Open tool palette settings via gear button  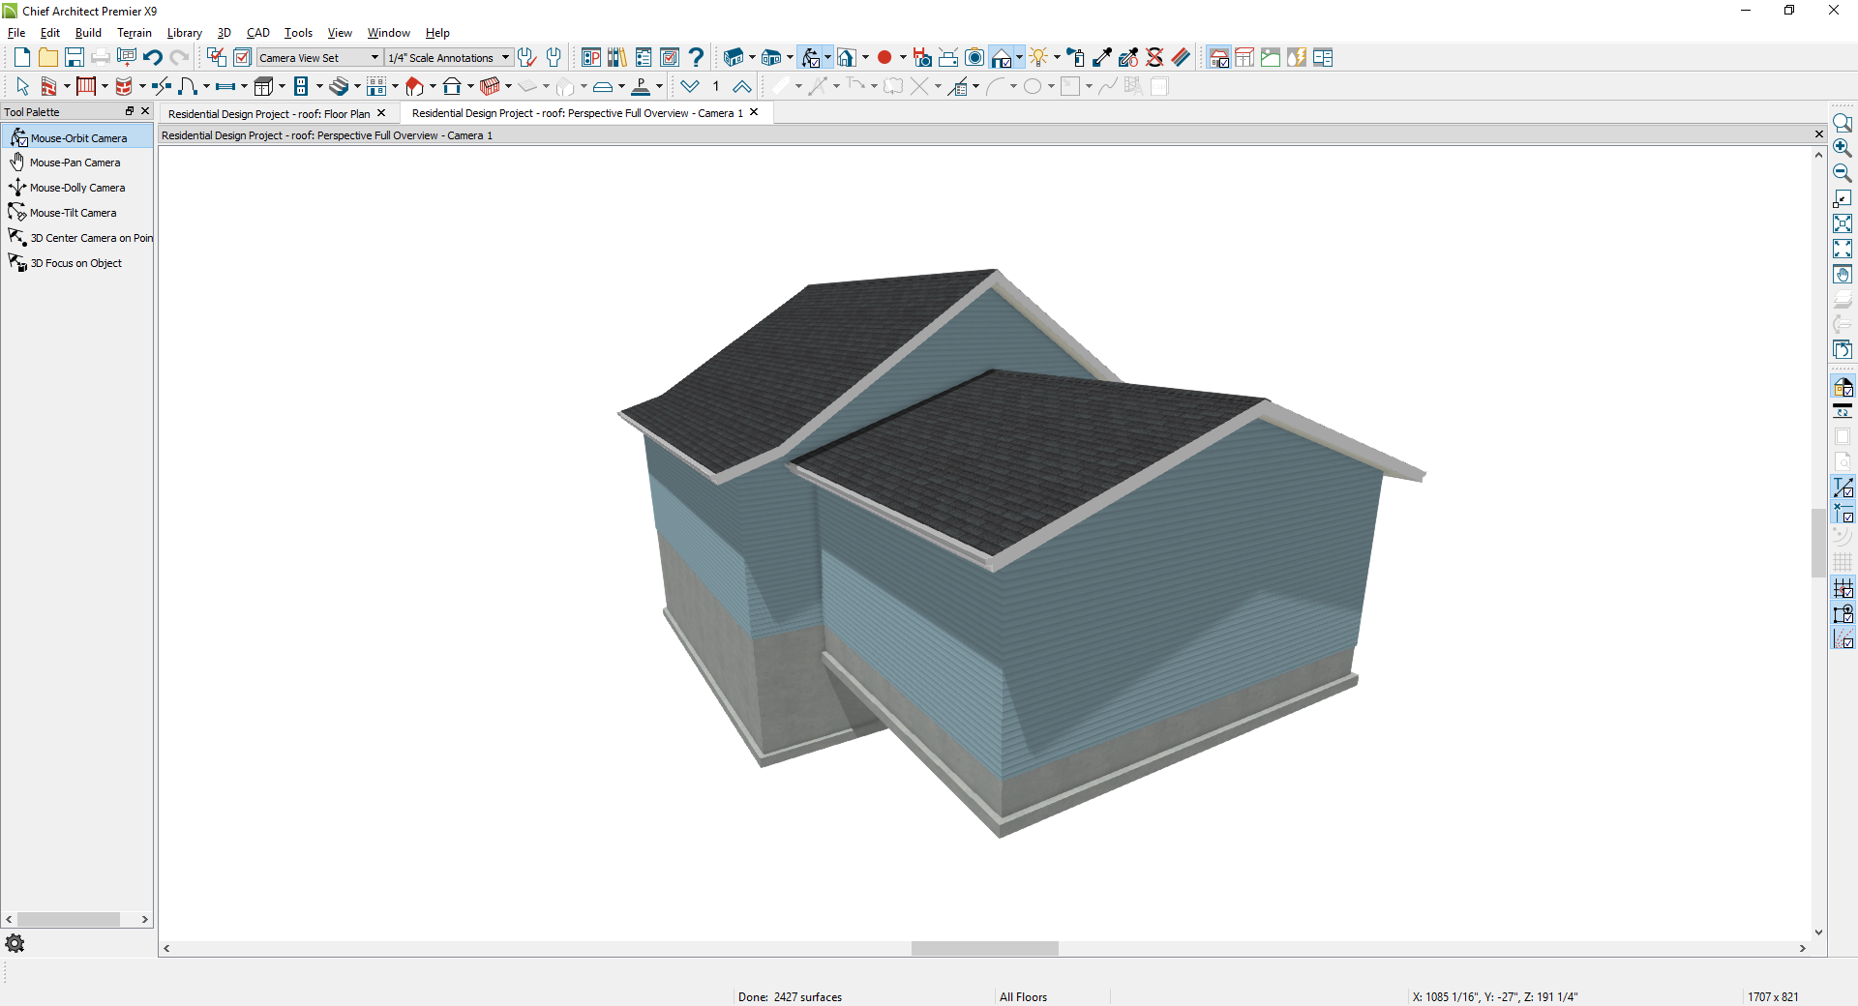(15, 943)
